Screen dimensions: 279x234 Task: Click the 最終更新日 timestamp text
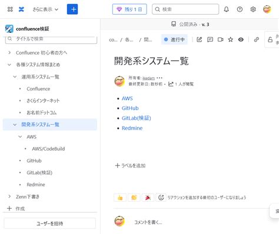(145, 84)
